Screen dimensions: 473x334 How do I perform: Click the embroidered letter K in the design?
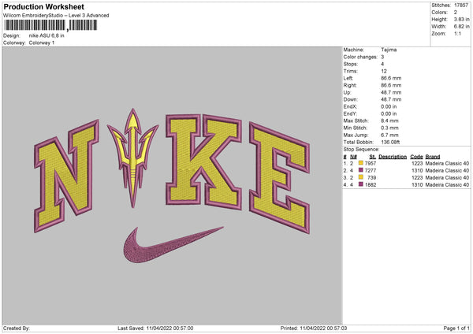203,161
